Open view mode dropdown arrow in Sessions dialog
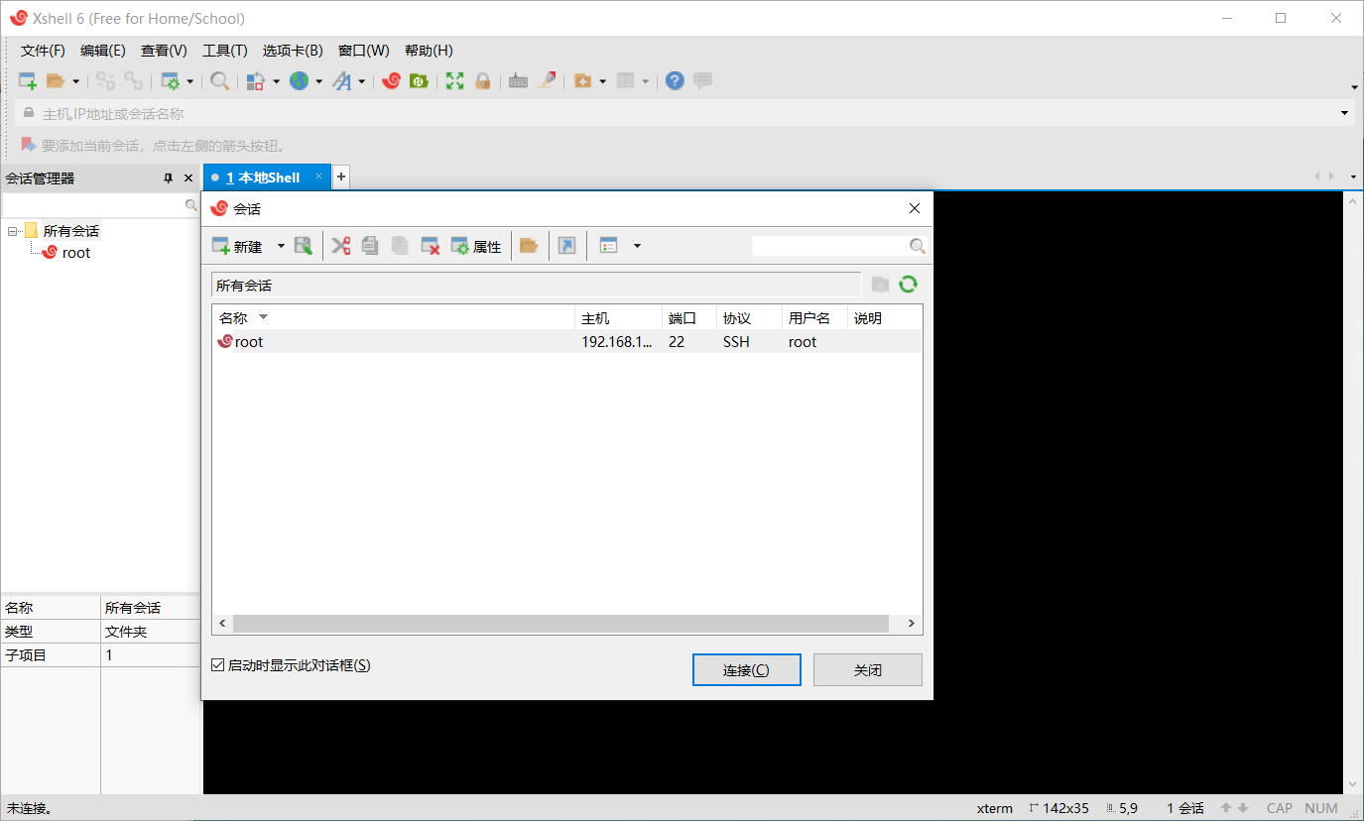1364x821 pixels. 637,246
